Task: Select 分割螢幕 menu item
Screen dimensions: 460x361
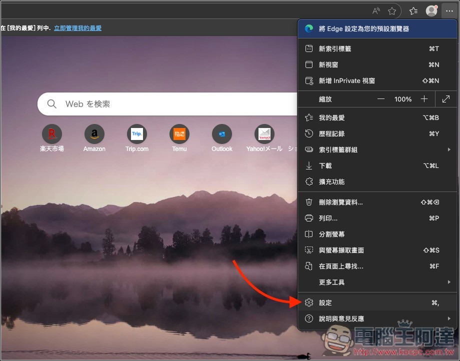Action: 377,234
